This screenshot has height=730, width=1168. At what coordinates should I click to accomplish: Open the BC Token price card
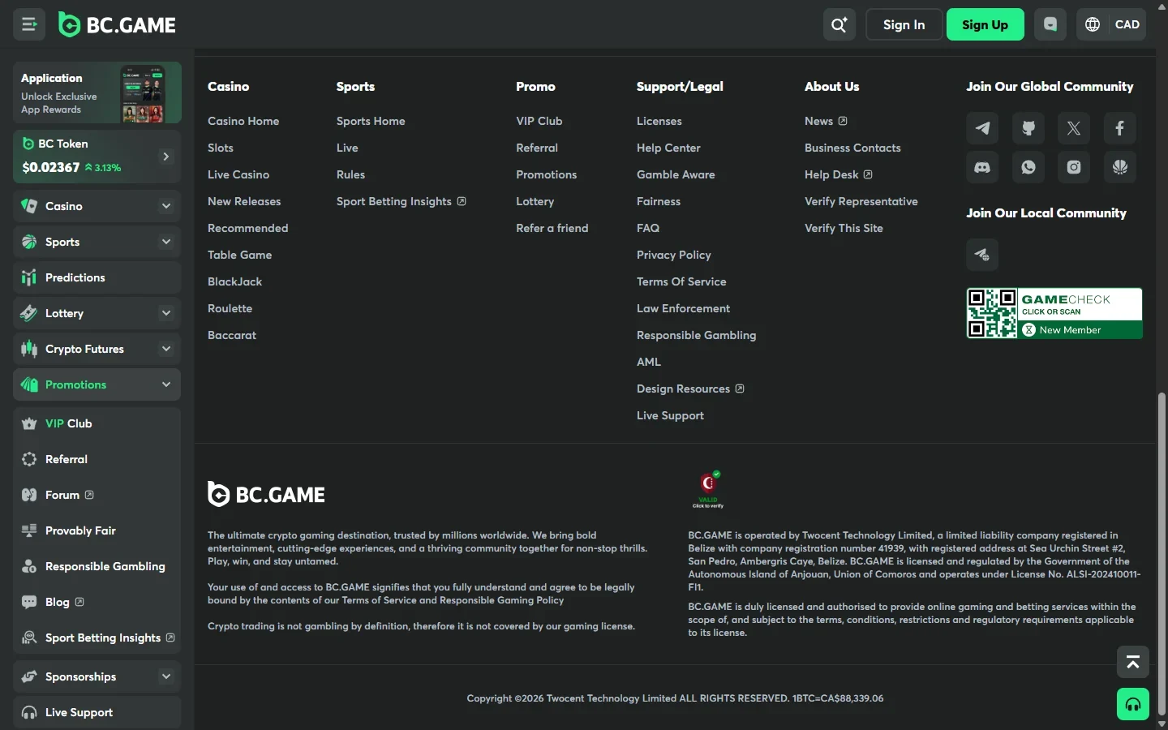[97, 156]
